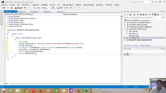Open the Iniciar button dropdown arrow
This screenshot has height=93, width=166.
coord(41,8)
